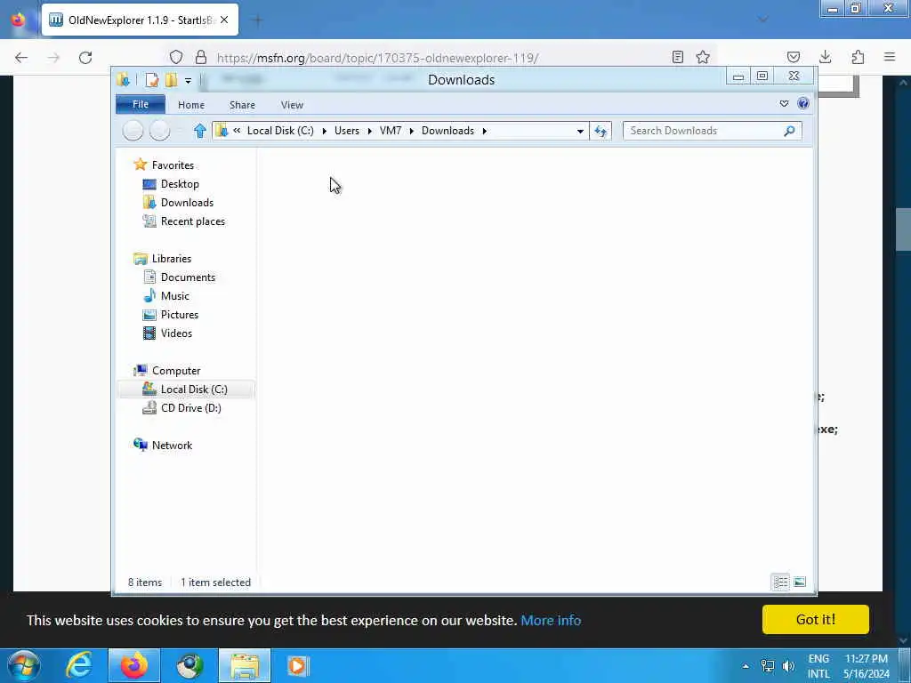Viewport: 911px width, 683px height.
Task: Open Firefox downloads panel arrow icon
Action: click(825, 57)
